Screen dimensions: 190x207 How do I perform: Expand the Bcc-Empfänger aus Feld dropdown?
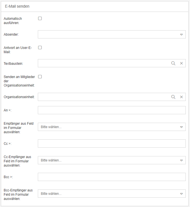[x=182, y=194]
